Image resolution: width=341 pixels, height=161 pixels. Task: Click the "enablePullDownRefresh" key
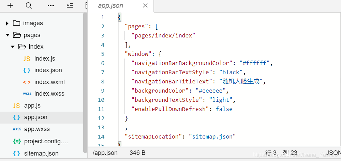[x=170, y=109]
